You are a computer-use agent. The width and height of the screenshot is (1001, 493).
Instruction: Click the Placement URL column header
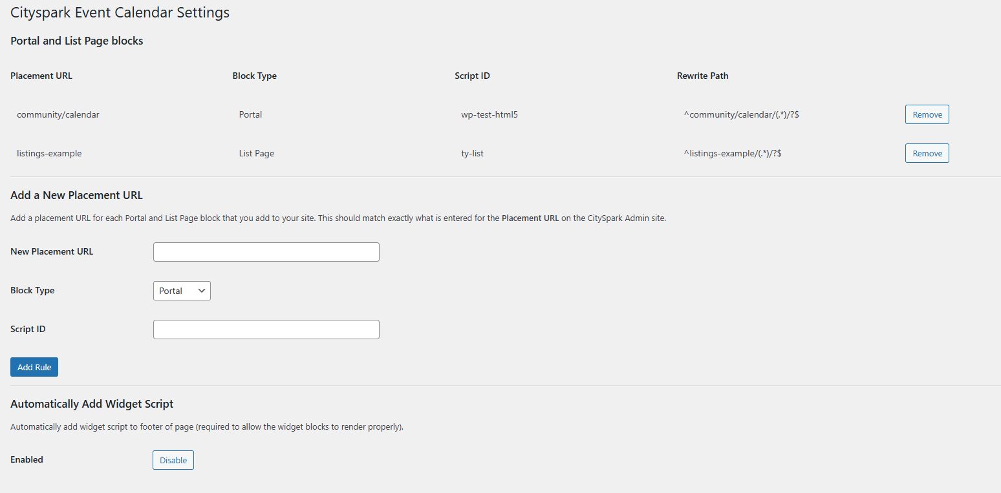point(41,76)
